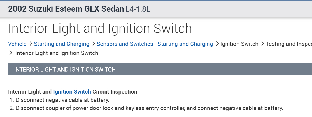Click step 1, Disconnect negative cable at battery
The height and width of the screenshot is (117, 312).
coord(62,100)
